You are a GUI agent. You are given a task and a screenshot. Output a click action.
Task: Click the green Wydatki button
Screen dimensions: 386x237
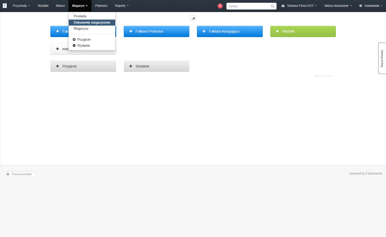(x=303, y=31)
